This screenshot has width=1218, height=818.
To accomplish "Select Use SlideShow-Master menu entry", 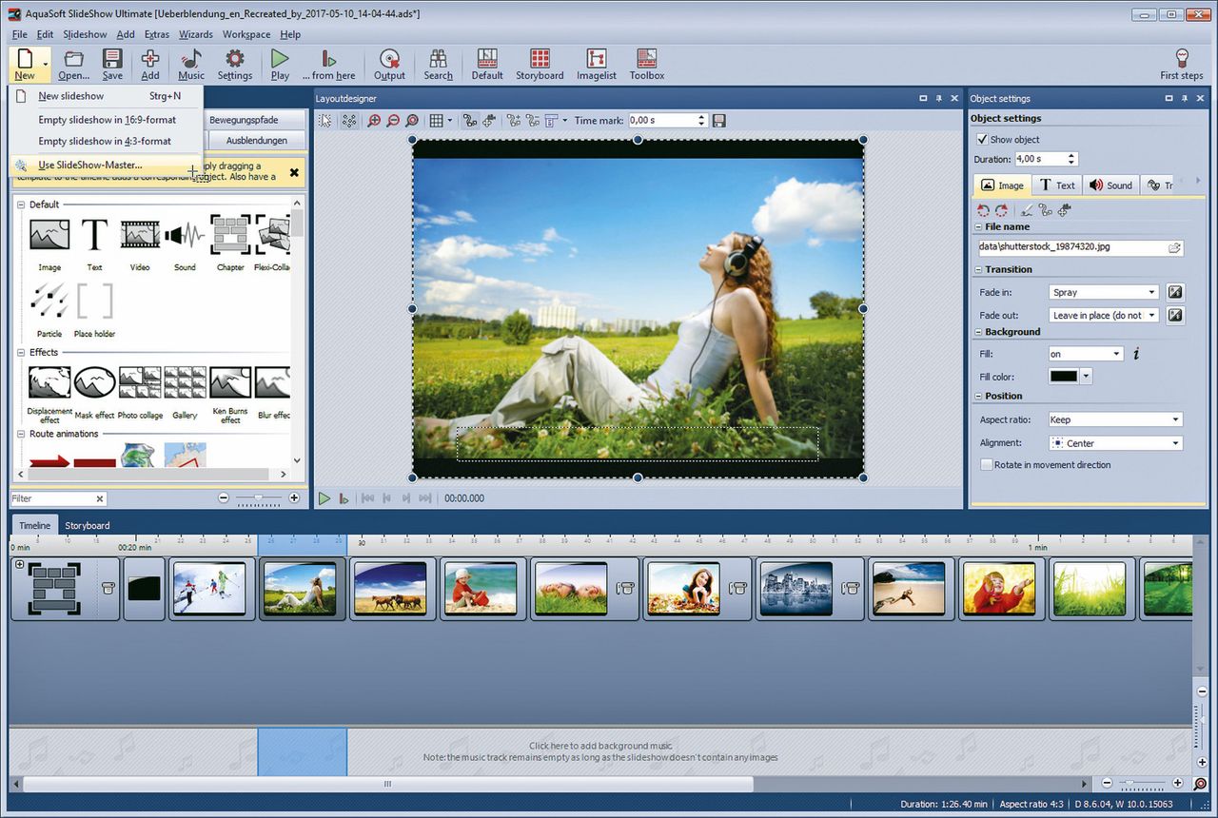I will pos(90,166).
